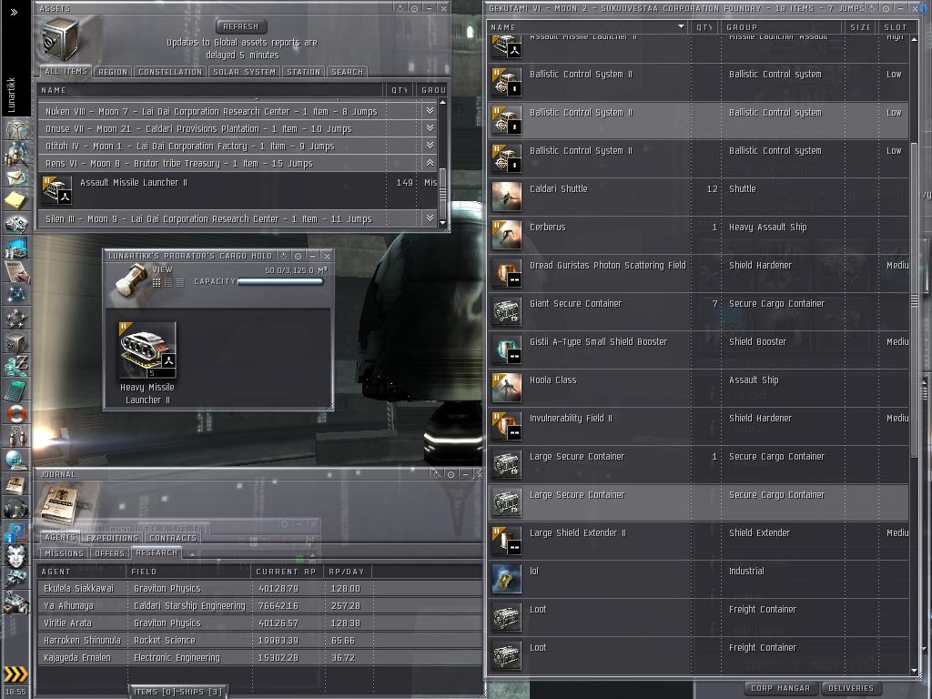Expand the Otitoh IV station row
Image resolution: width=932 pixels, height=699 pixels.
click(430, 145)
